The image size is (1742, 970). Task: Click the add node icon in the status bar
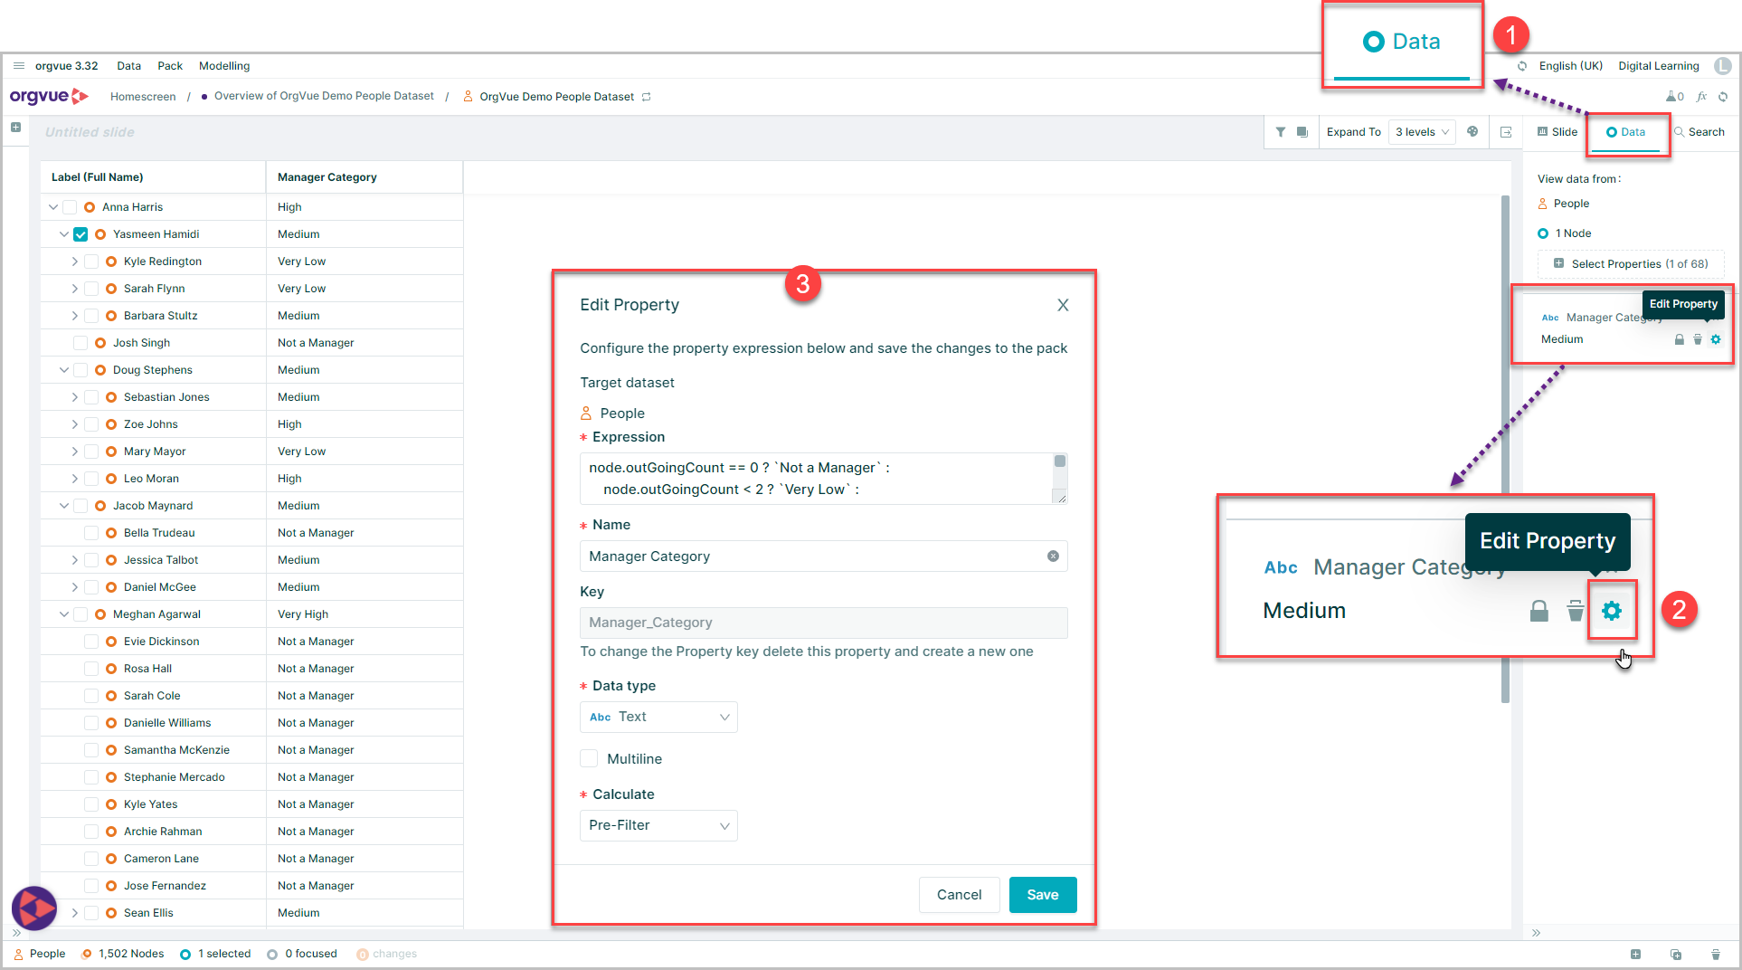pyautogui.click(x=1635, y=954)
